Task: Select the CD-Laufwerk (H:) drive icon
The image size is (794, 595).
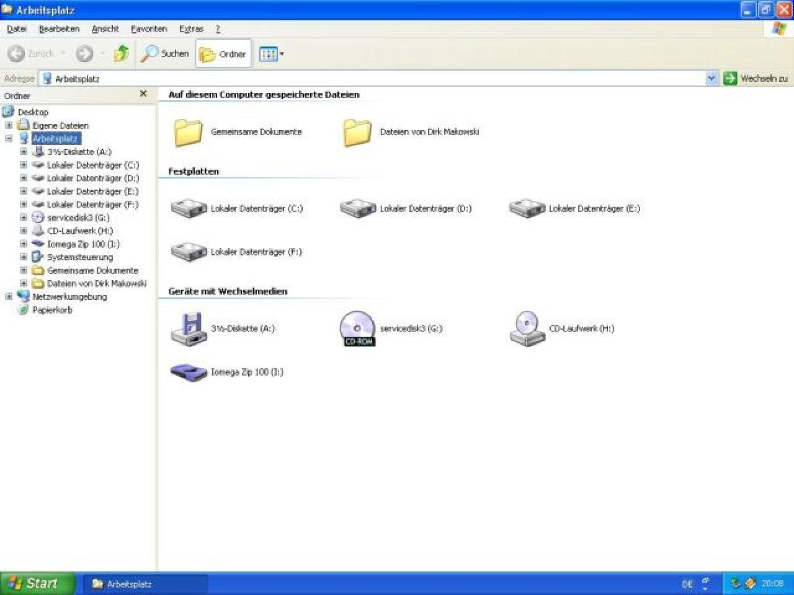Action: (527, 328)
